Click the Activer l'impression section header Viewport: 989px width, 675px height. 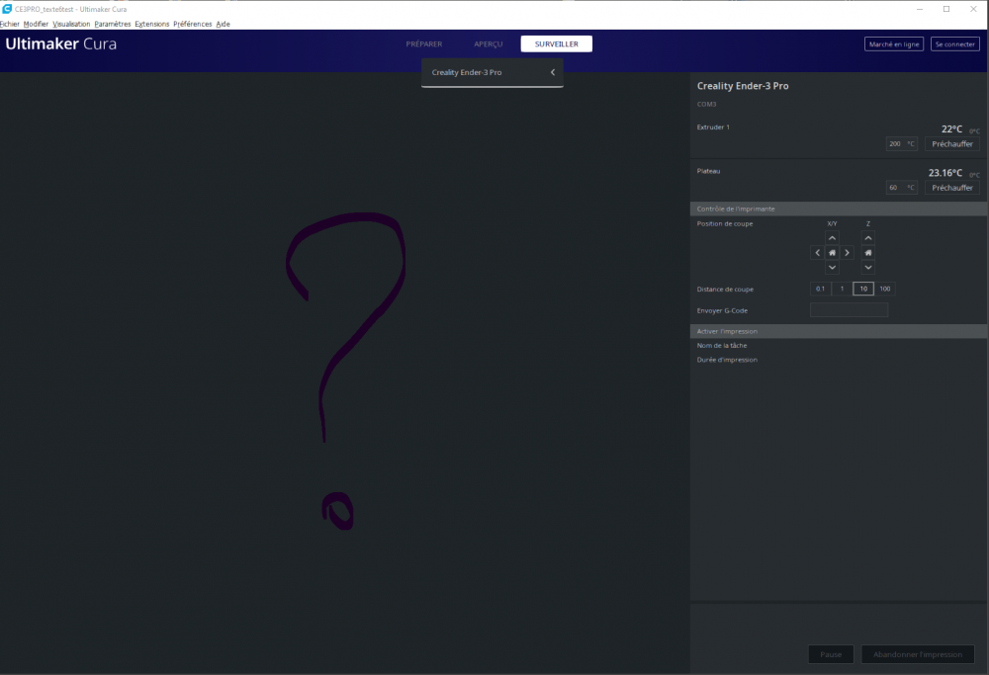pos(839,331)
